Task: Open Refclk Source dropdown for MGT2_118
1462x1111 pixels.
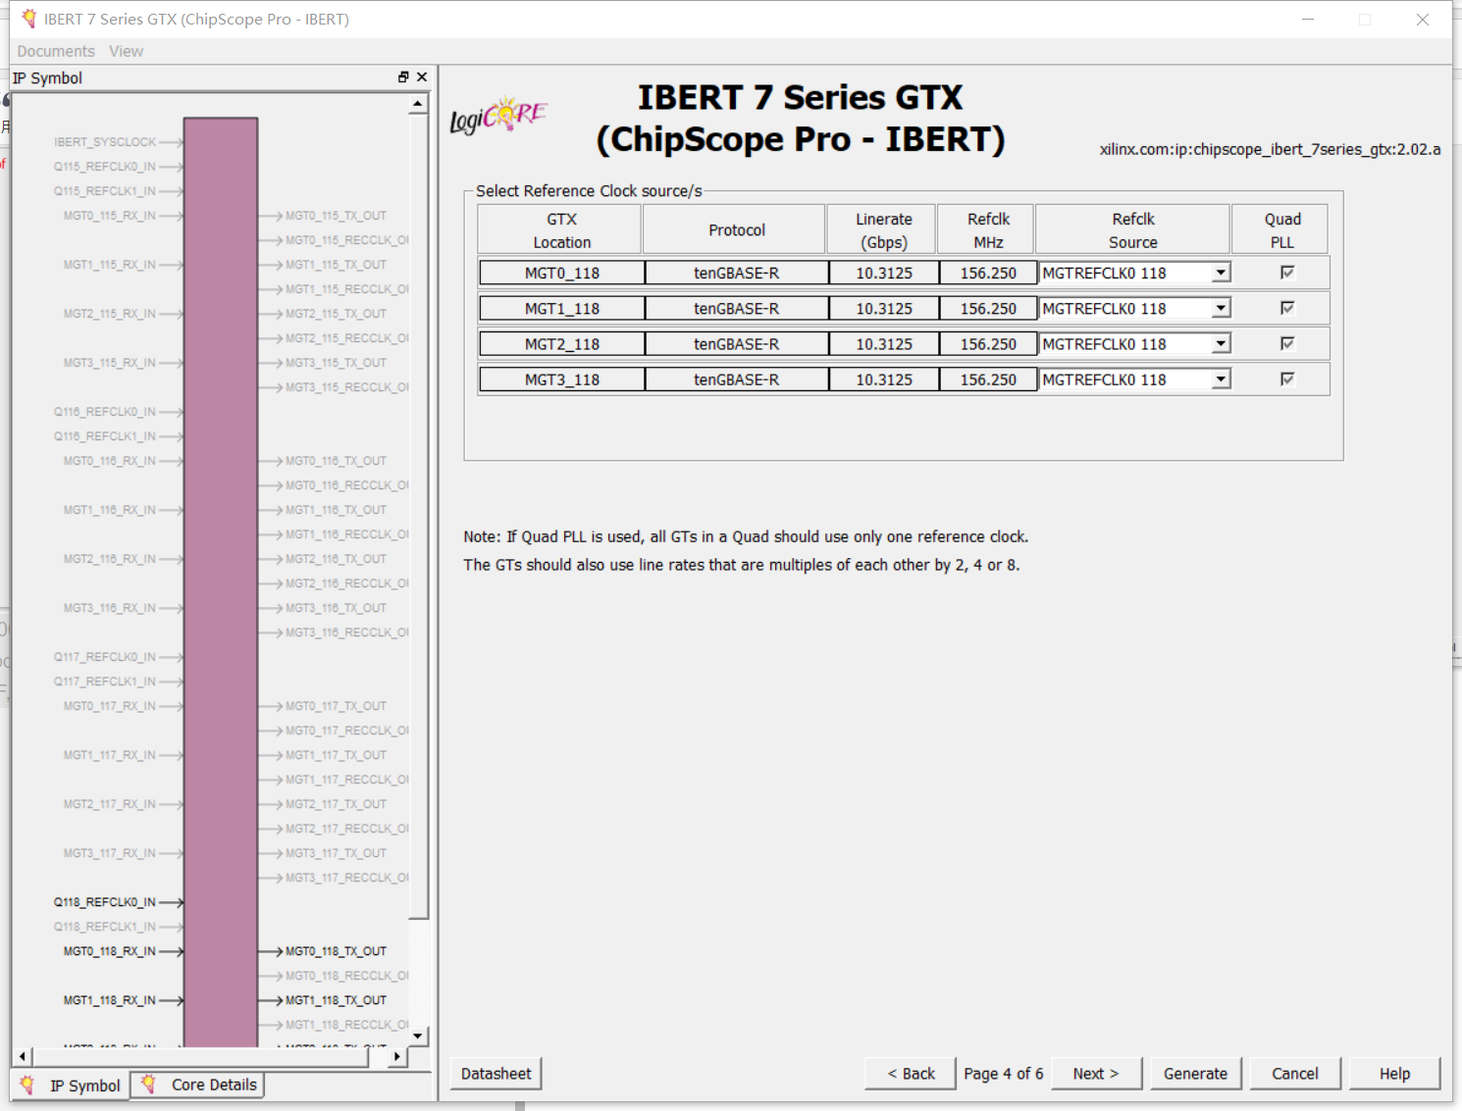Action: click(1221, 344)
